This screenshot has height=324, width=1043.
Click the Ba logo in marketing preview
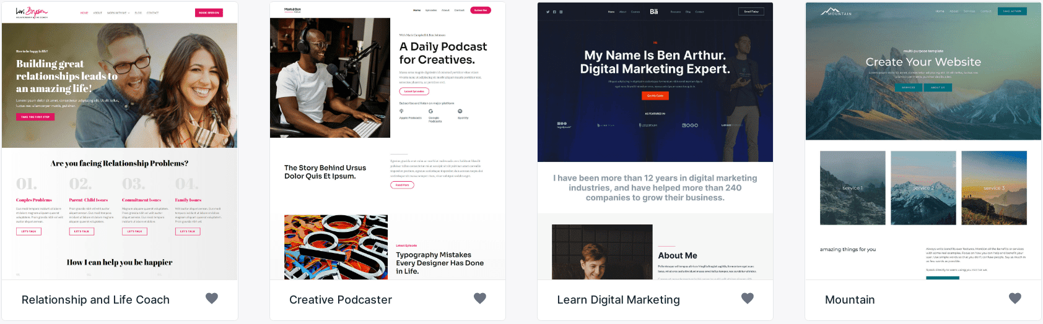654,11
